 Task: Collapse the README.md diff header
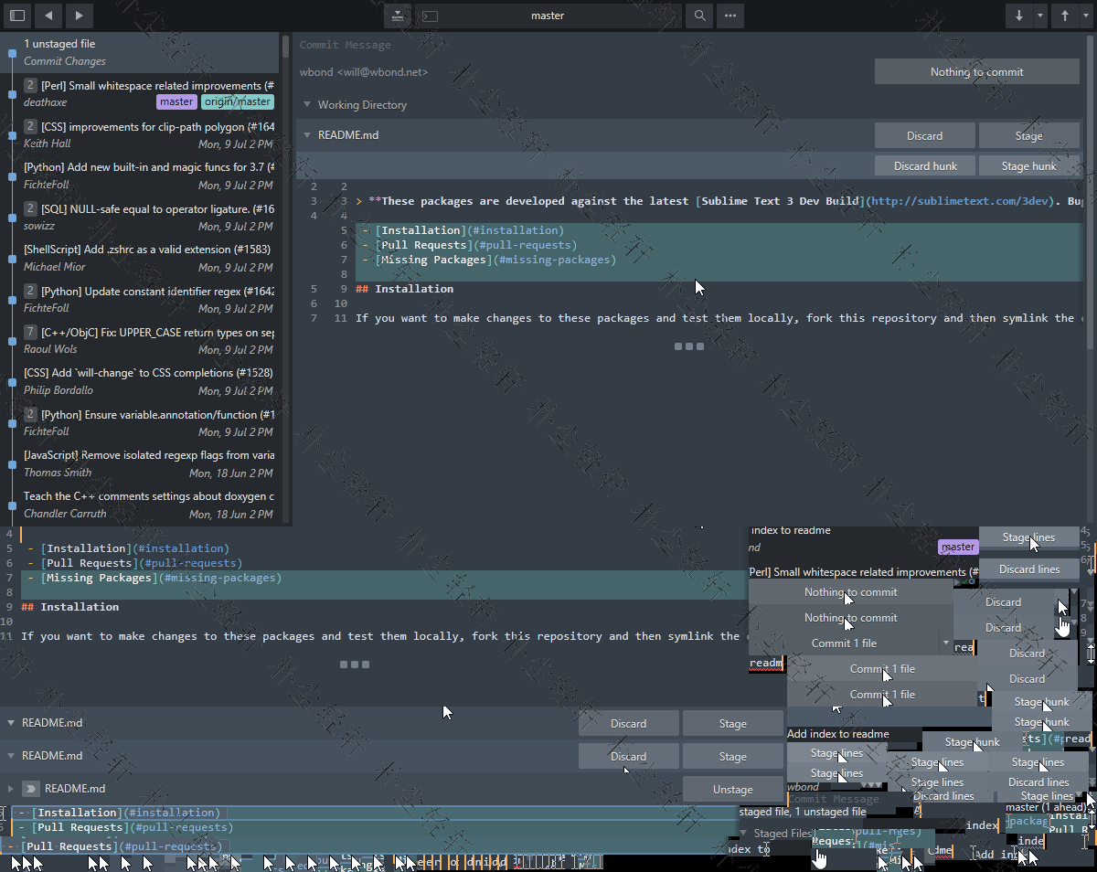pyautogui.click(x=307, y=134)
